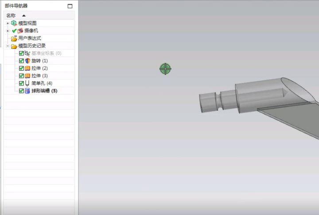Viewport: 319px width, 215px height.
Task: Uncheck the 简单孔 (4) checkbox
Action: pyautogui.click(x=21, y=83)
